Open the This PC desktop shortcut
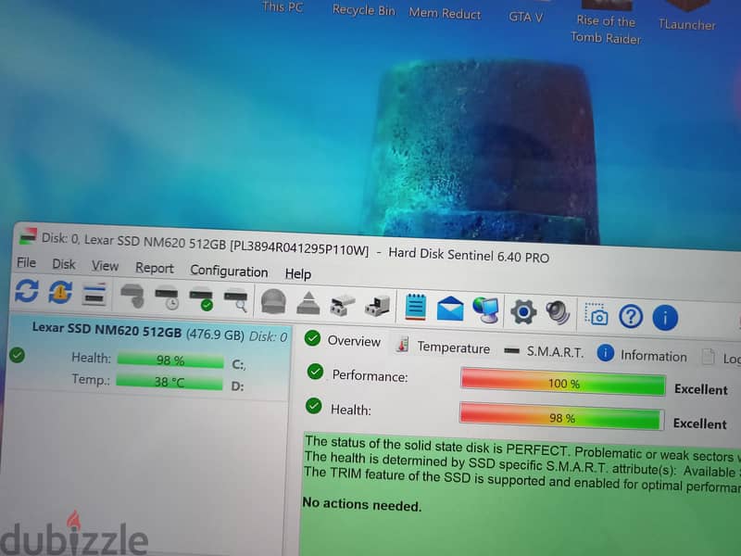 [283, 6]
